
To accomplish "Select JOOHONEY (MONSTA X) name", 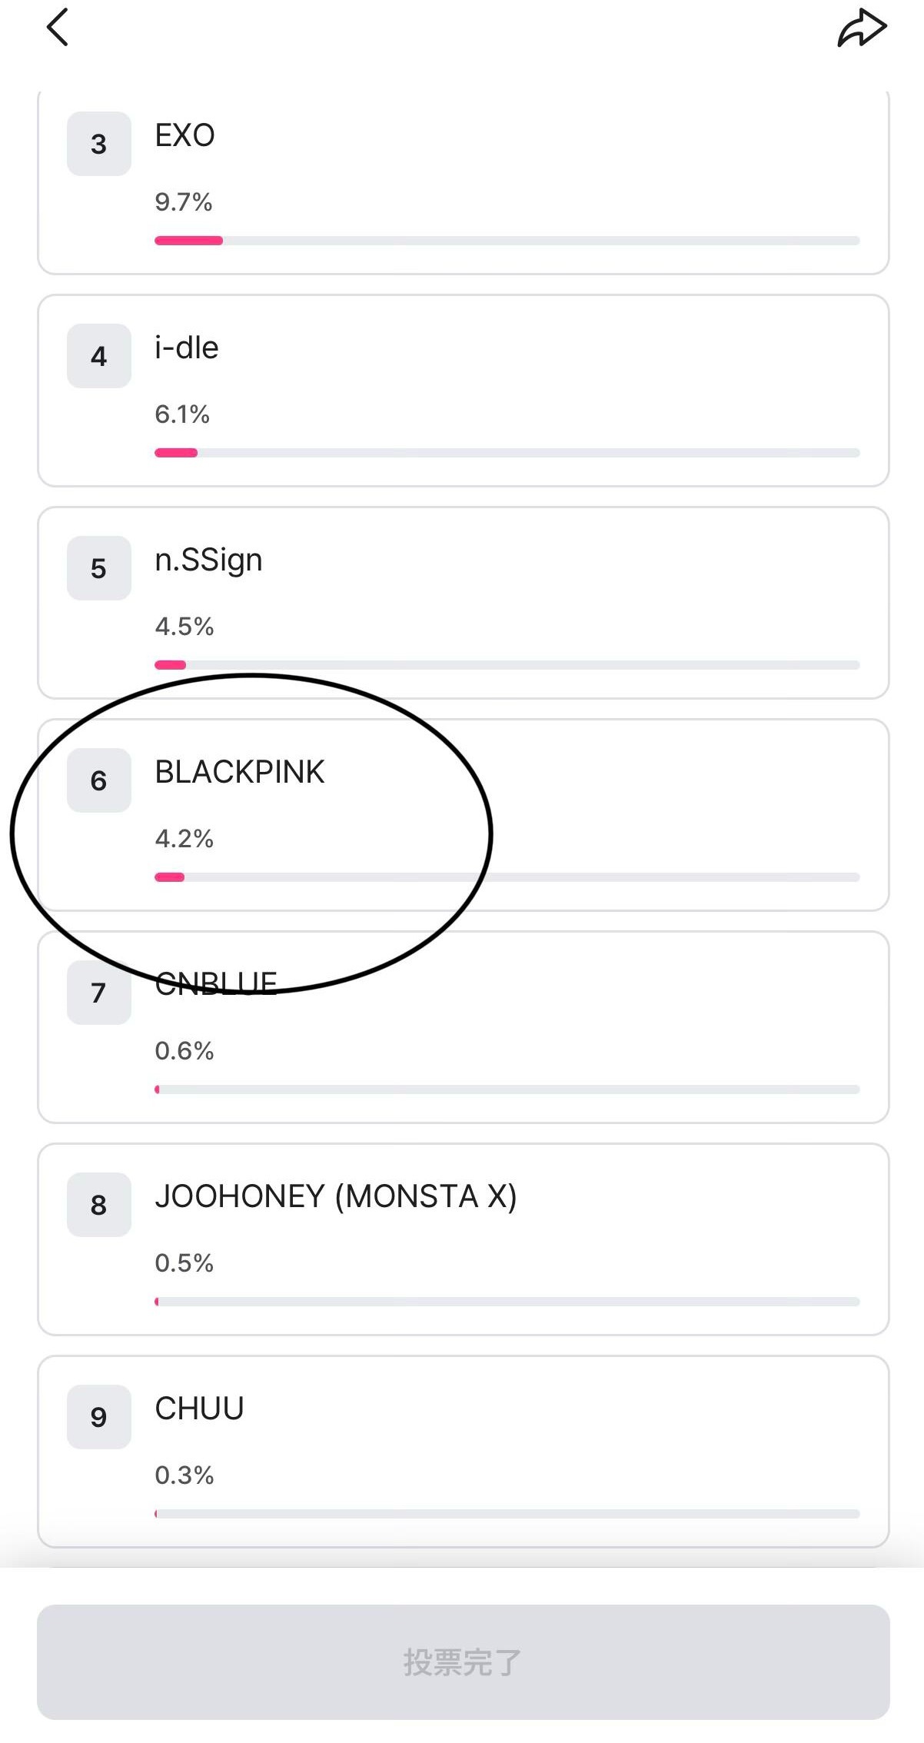I will (x=335, y=1196).
